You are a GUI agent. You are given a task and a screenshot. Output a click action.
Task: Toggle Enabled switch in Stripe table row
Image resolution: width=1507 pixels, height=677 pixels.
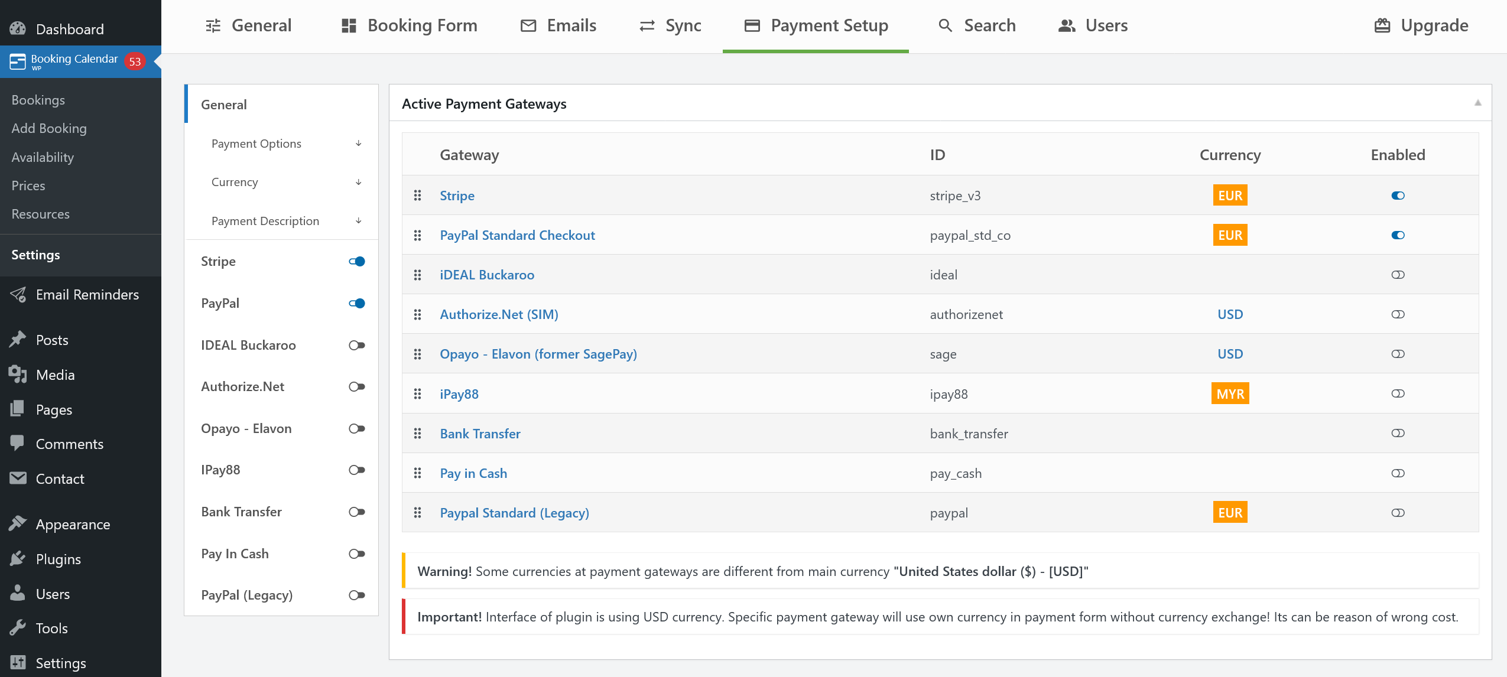pyautogui.click(x=1398, y=196)
